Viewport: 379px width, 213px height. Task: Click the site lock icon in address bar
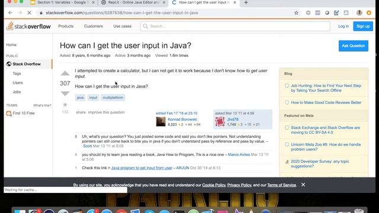(x=41, y=13)
